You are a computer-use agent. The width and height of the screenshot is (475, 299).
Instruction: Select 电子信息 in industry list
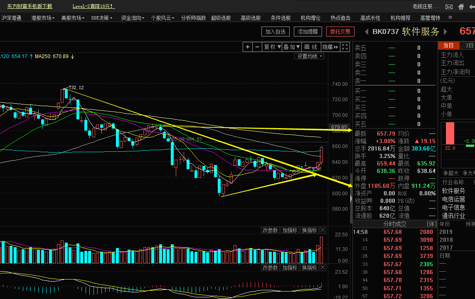(453, 207)
